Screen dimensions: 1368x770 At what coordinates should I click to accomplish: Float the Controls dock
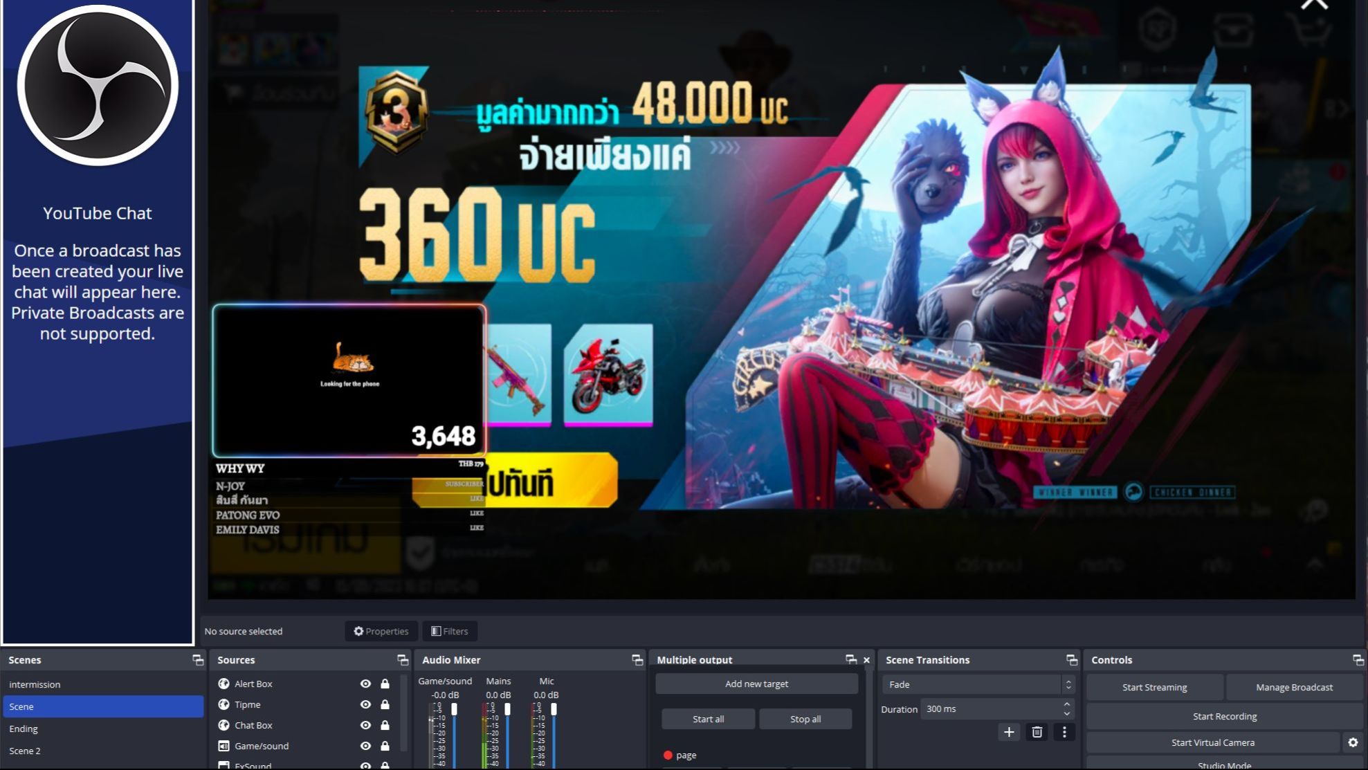(1358, 660)
